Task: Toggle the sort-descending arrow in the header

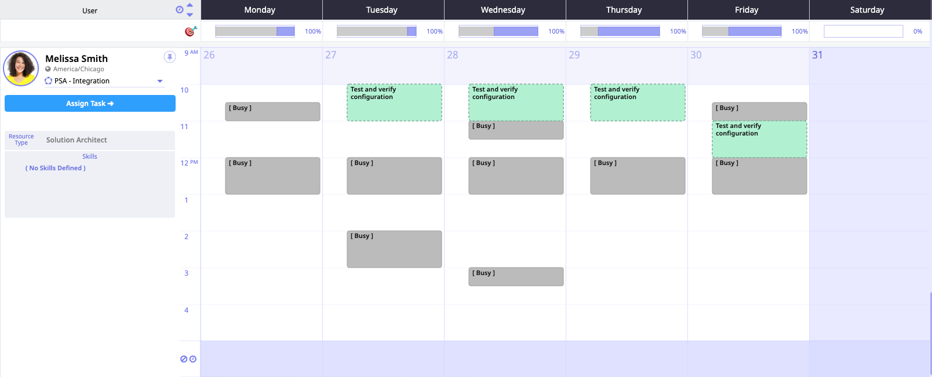Action: [189, 13]
